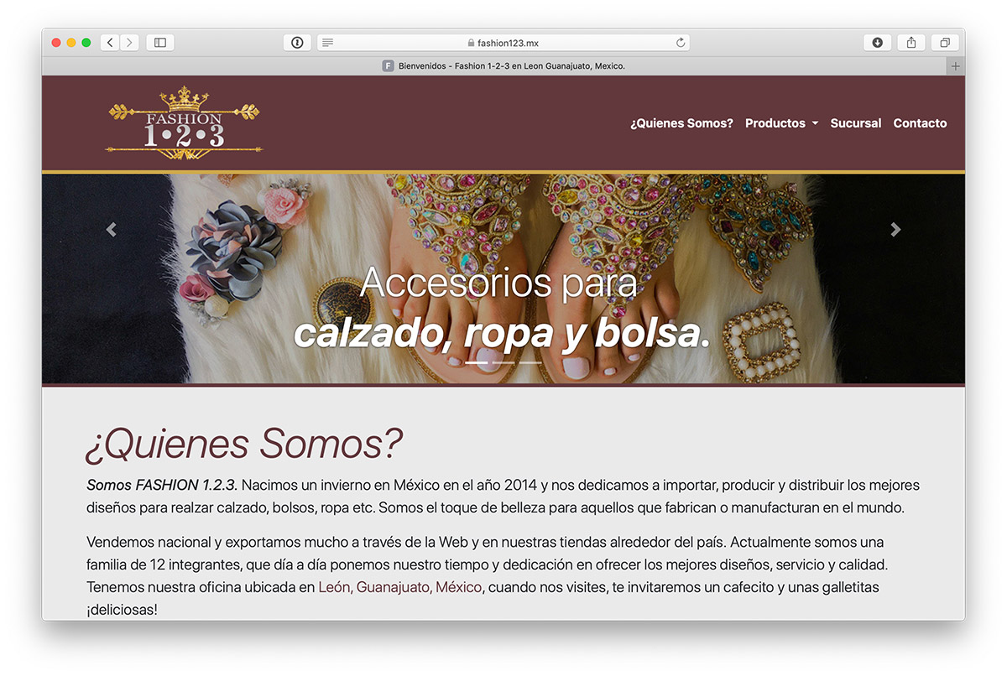
Task: Advance to the next carousel slide
Action: [x=895, y=230]
